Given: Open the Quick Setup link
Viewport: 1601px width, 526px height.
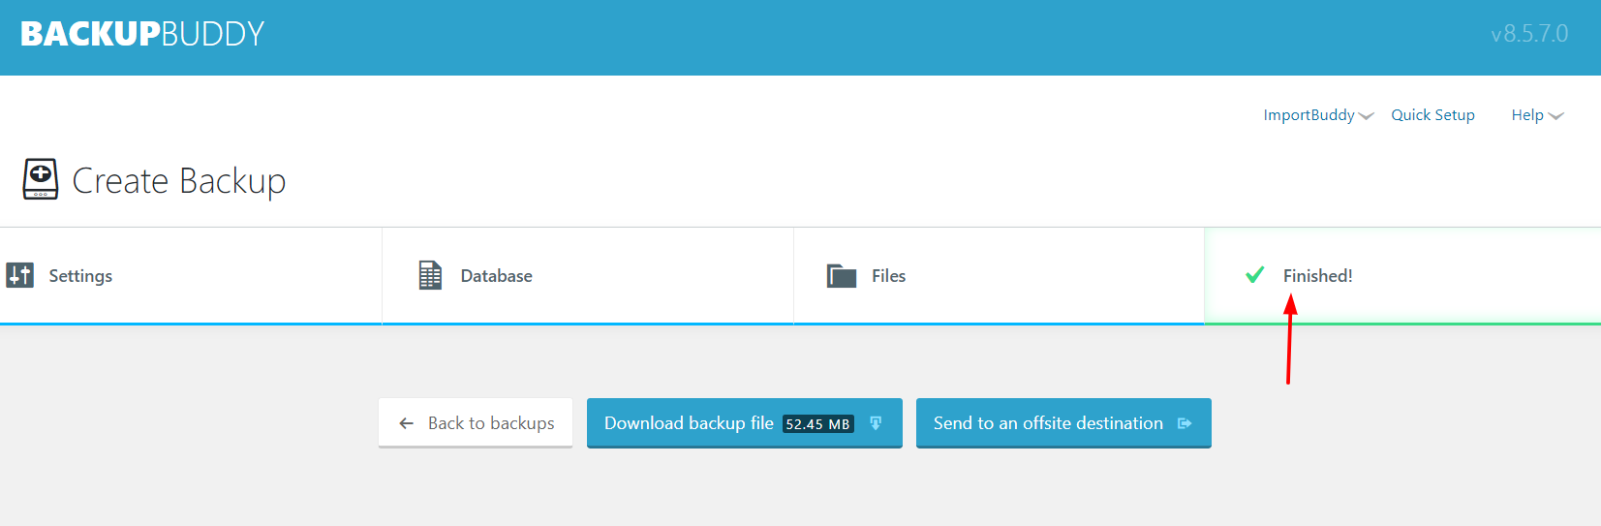Looking at the screenshot, I should (1432, 115).
